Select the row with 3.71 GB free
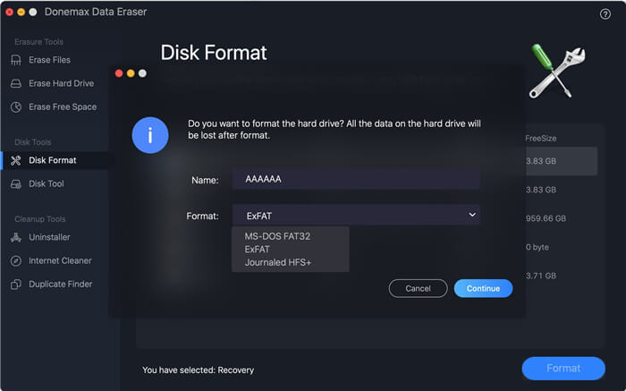Screen dimensions: 626x391 click(x=541, y=276)
